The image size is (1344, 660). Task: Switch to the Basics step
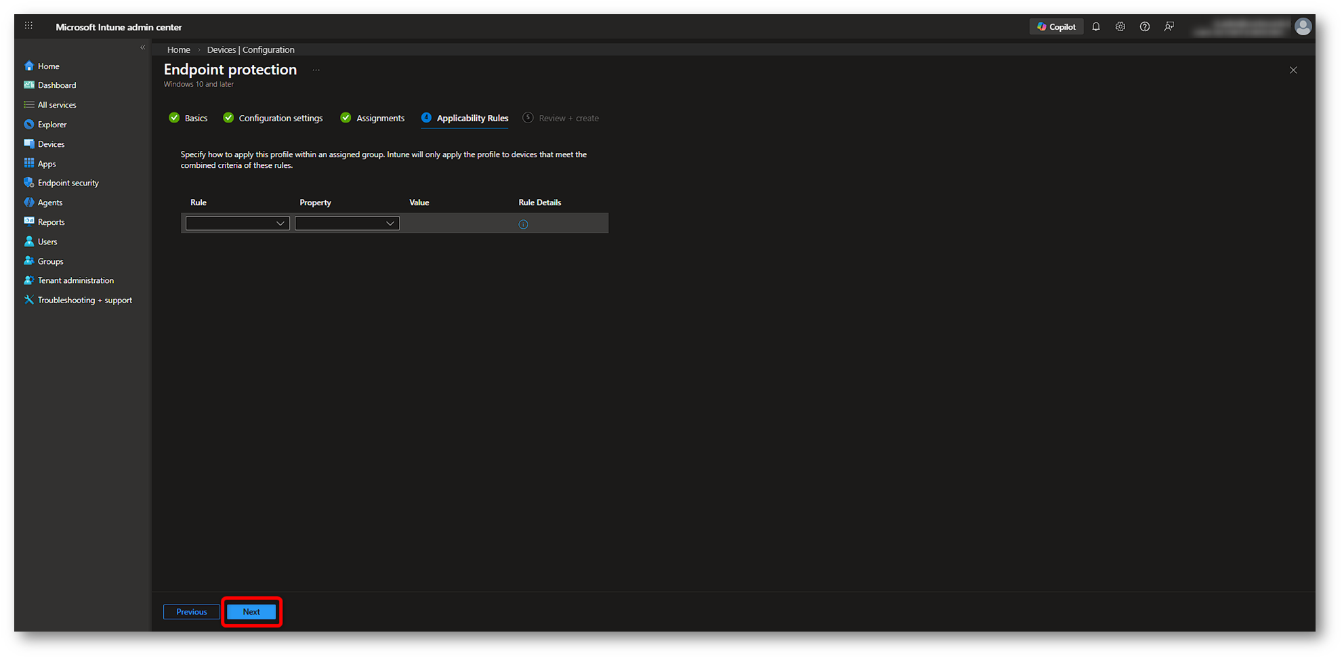(188, 118)
